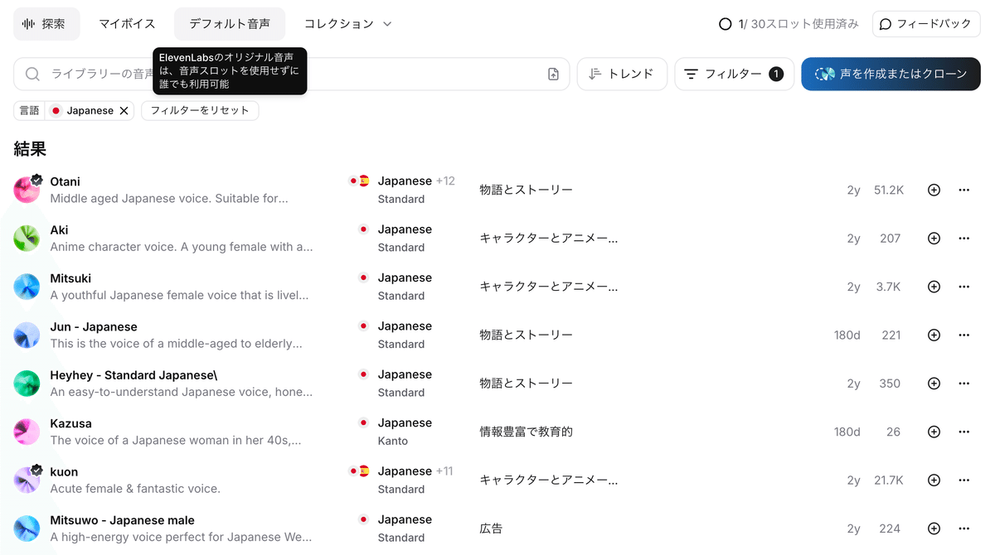Viewport: 995px width, 555px height.
Task: Click the フィルターをリセット button
Action: 200,111
